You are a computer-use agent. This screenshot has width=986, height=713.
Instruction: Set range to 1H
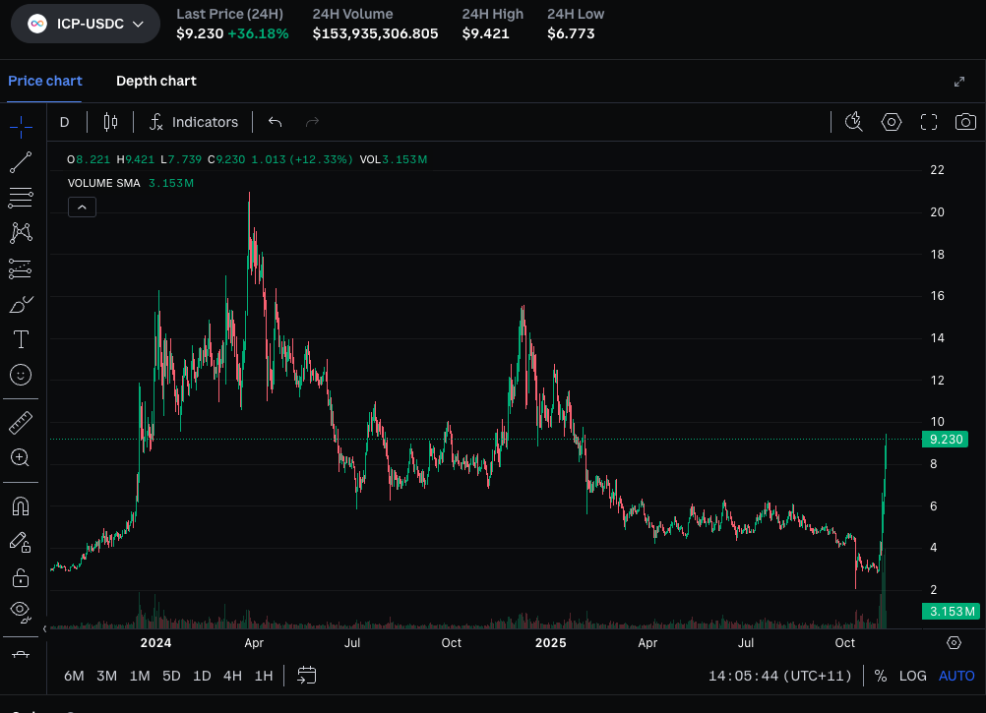point(264,676)
